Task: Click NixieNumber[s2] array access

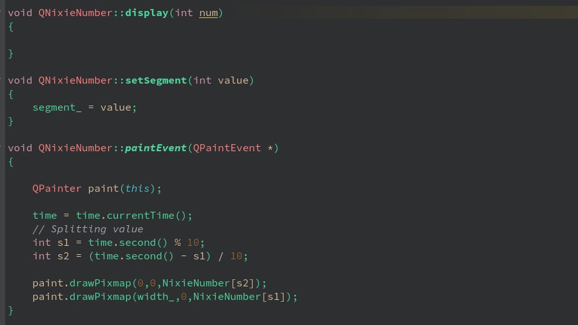Action: (208, 283)
